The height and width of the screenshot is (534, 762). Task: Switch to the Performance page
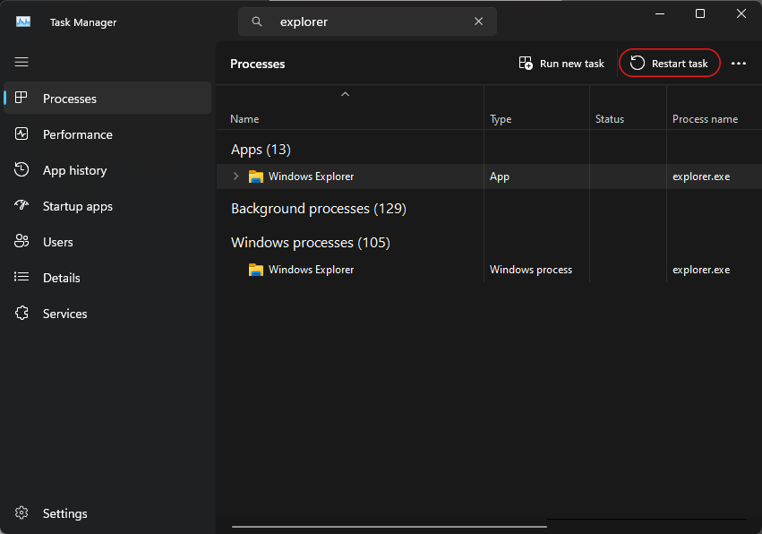[107, 134]
